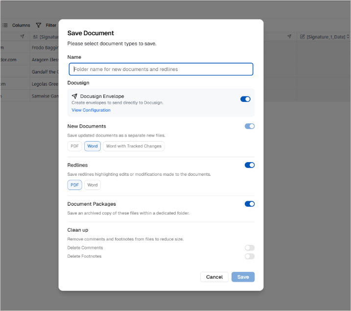Click the send icon before the Signature_1_Date column

(x=289, y=36)
